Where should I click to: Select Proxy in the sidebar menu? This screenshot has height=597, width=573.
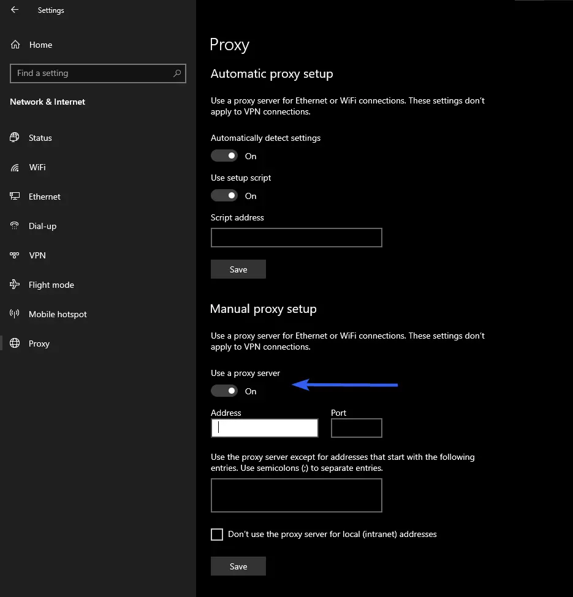pyautogui.click(x=39, y=344)
